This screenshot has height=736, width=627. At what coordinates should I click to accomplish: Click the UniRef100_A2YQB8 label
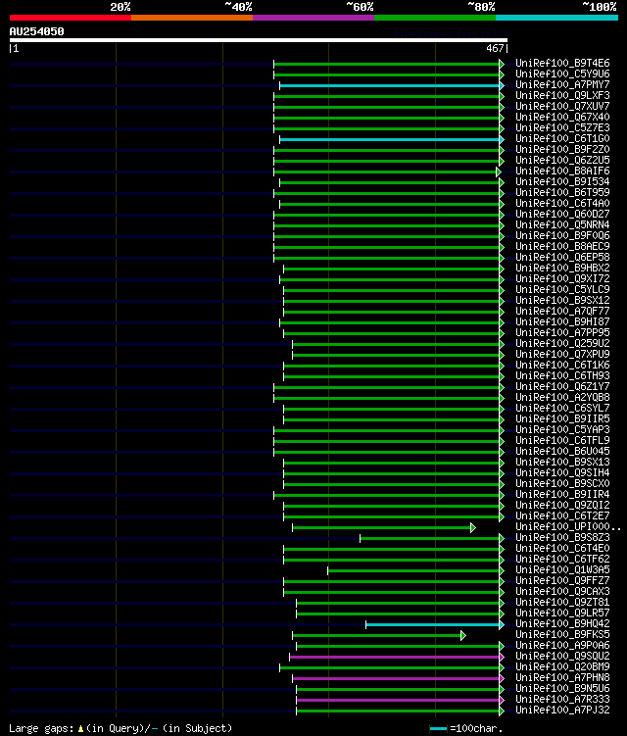[x=562, y=398]
